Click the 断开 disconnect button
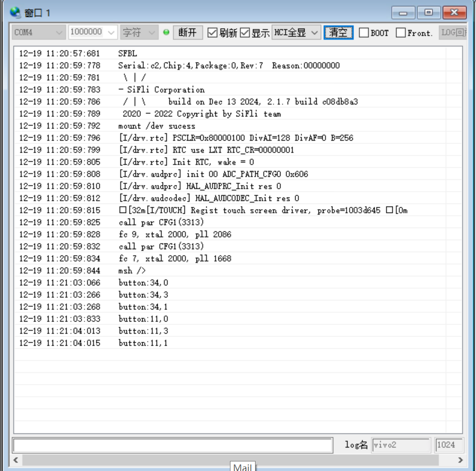This screenshot has height=471, width=476. click(x=188, y=33)
